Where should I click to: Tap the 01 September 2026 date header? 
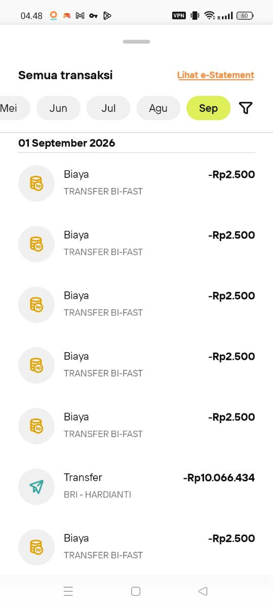coord(67,143)
